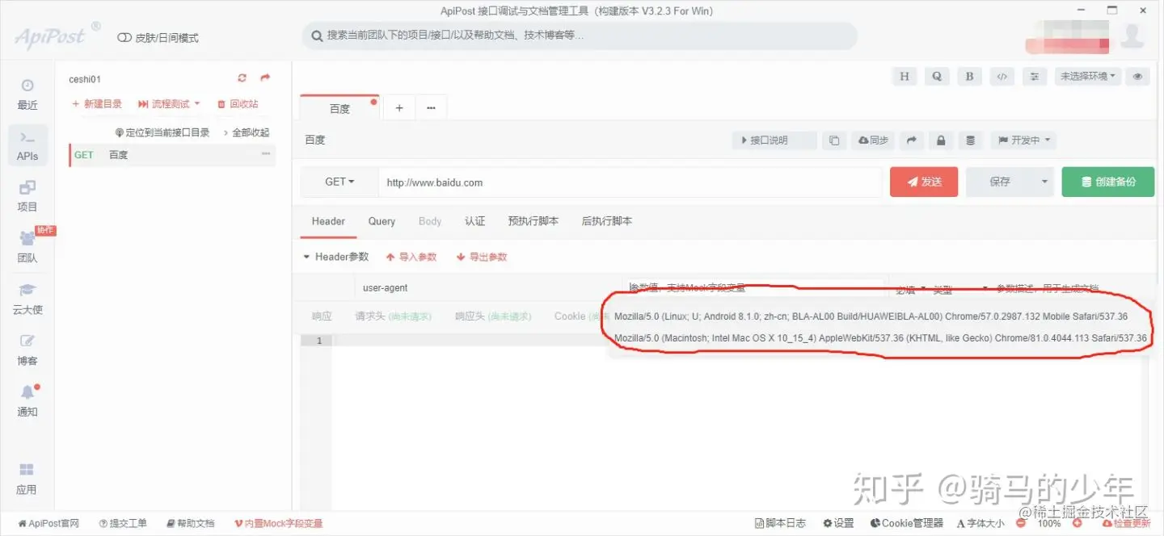Switch to the 响应 response tab
This screenshot has height=536, width=1164.
pyautogui.click(x=322, y=316)
